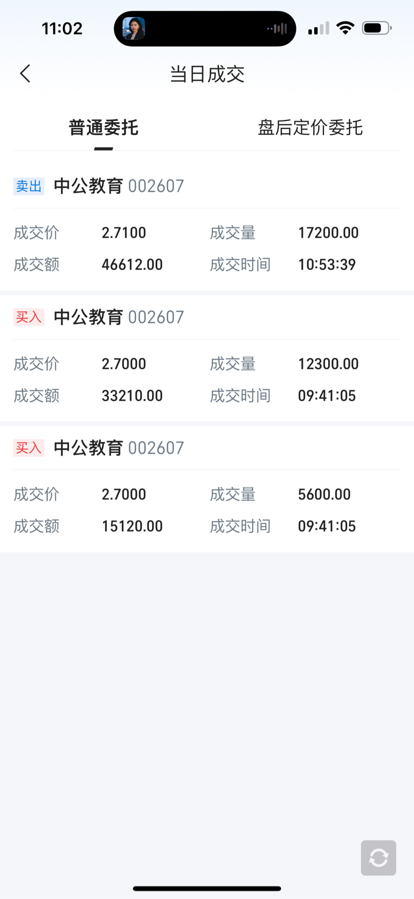Switch to the 普通委托 tab

coord(103,128)
